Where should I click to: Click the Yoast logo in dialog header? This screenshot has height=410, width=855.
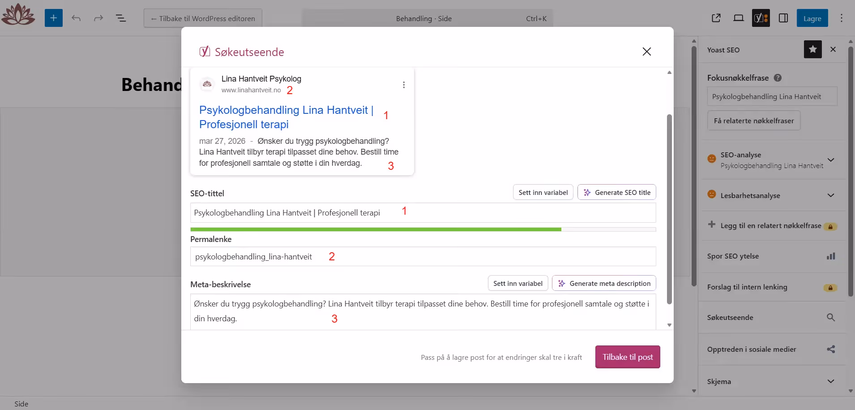[205, 52]
